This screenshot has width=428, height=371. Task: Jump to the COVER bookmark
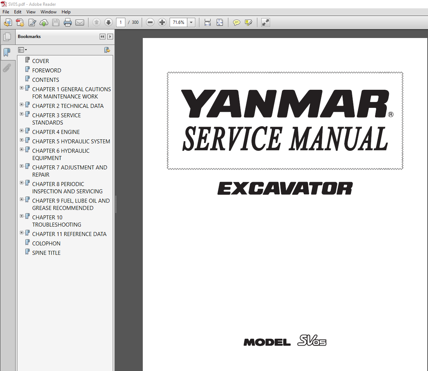(x=40, y=61)
